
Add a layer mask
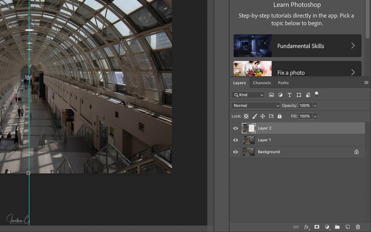pyautogui.click(x=316, y=227)
